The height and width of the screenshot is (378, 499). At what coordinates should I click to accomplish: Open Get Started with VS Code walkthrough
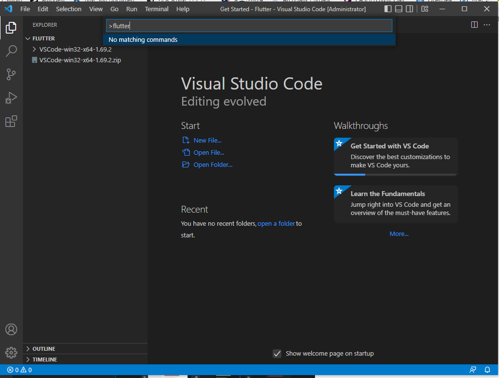pyautogui.click(x=396, y=157)
